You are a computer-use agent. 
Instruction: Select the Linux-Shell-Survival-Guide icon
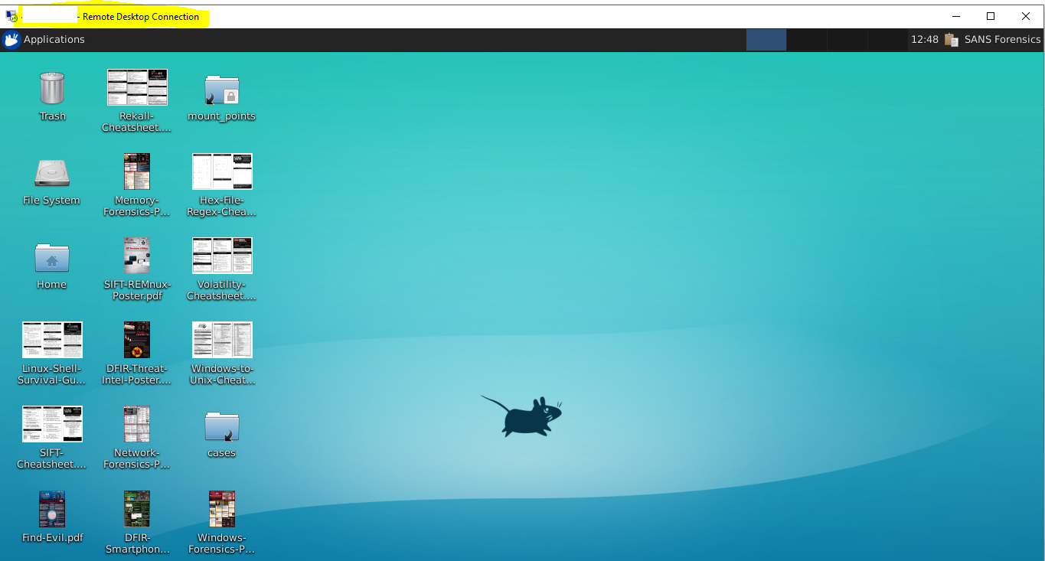pyautogui.click(x=52, y=340)
